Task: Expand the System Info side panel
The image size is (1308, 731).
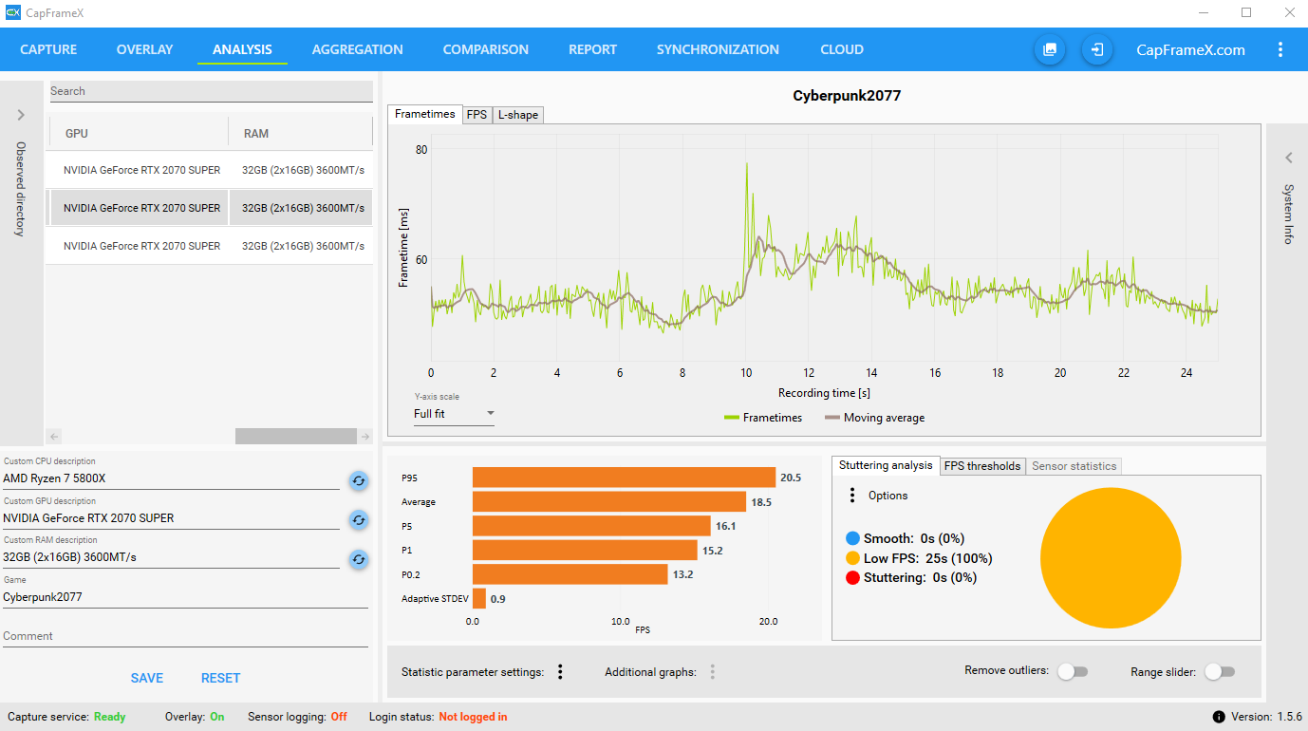Action: [x=1288, y=158]
